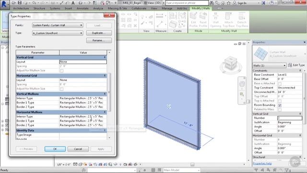Click the visual style cube icon in view control bar
This screenshot has width=307, height=173.
point(80,164)
